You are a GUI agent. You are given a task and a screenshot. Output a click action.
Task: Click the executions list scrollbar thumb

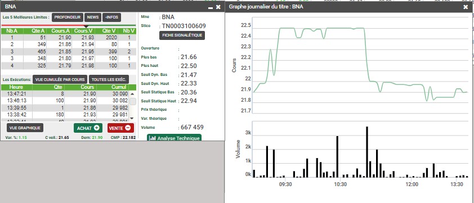(133, 101)
